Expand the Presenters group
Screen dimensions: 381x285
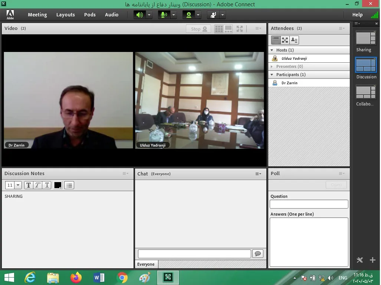point(272,66)
